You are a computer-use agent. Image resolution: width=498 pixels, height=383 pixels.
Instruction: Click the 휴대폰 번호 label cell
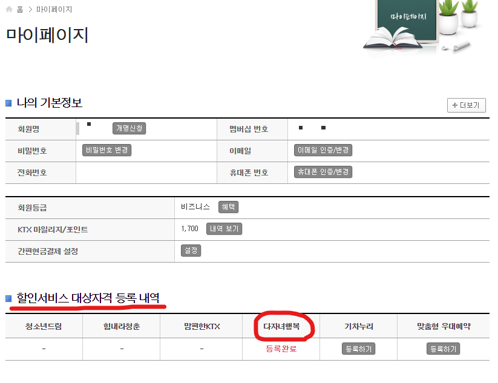tap(252, 173)
